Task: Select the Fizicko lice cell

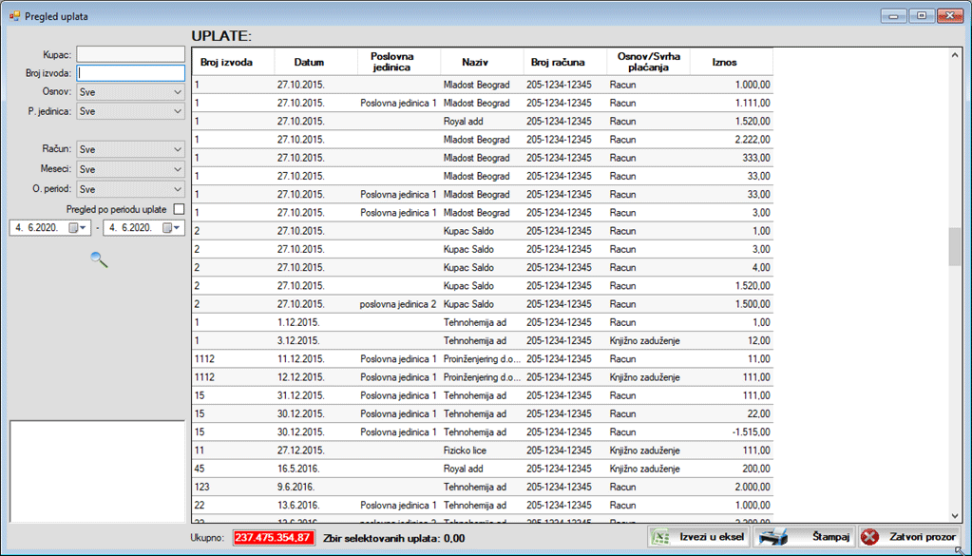Action: (482, 451)
